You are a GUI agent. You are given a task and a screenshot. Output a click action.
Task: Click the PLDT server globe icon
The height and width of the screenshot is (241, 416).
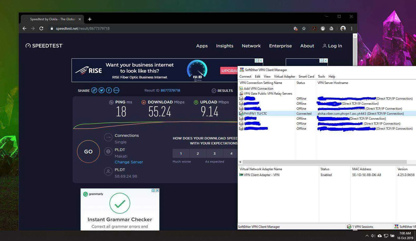[x=108, y=151]
